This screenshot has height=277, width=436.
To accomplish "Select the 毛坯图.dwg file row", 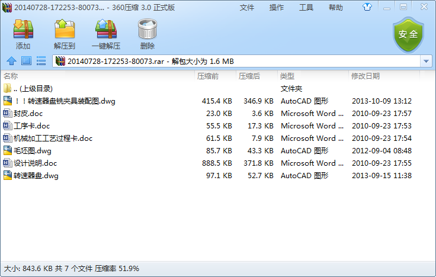I will pyautogui.click(x=33, y=150).
